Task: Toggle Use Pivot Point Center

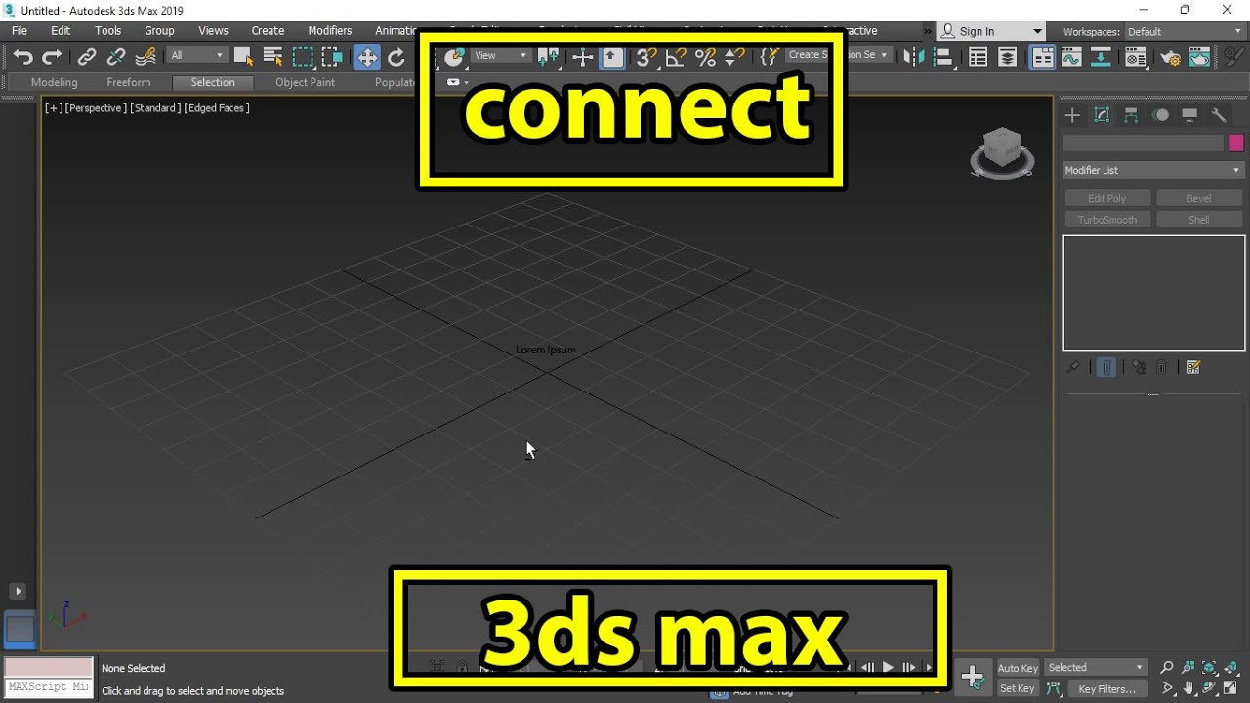Action: pyautogui.click(x=549, y=57)
